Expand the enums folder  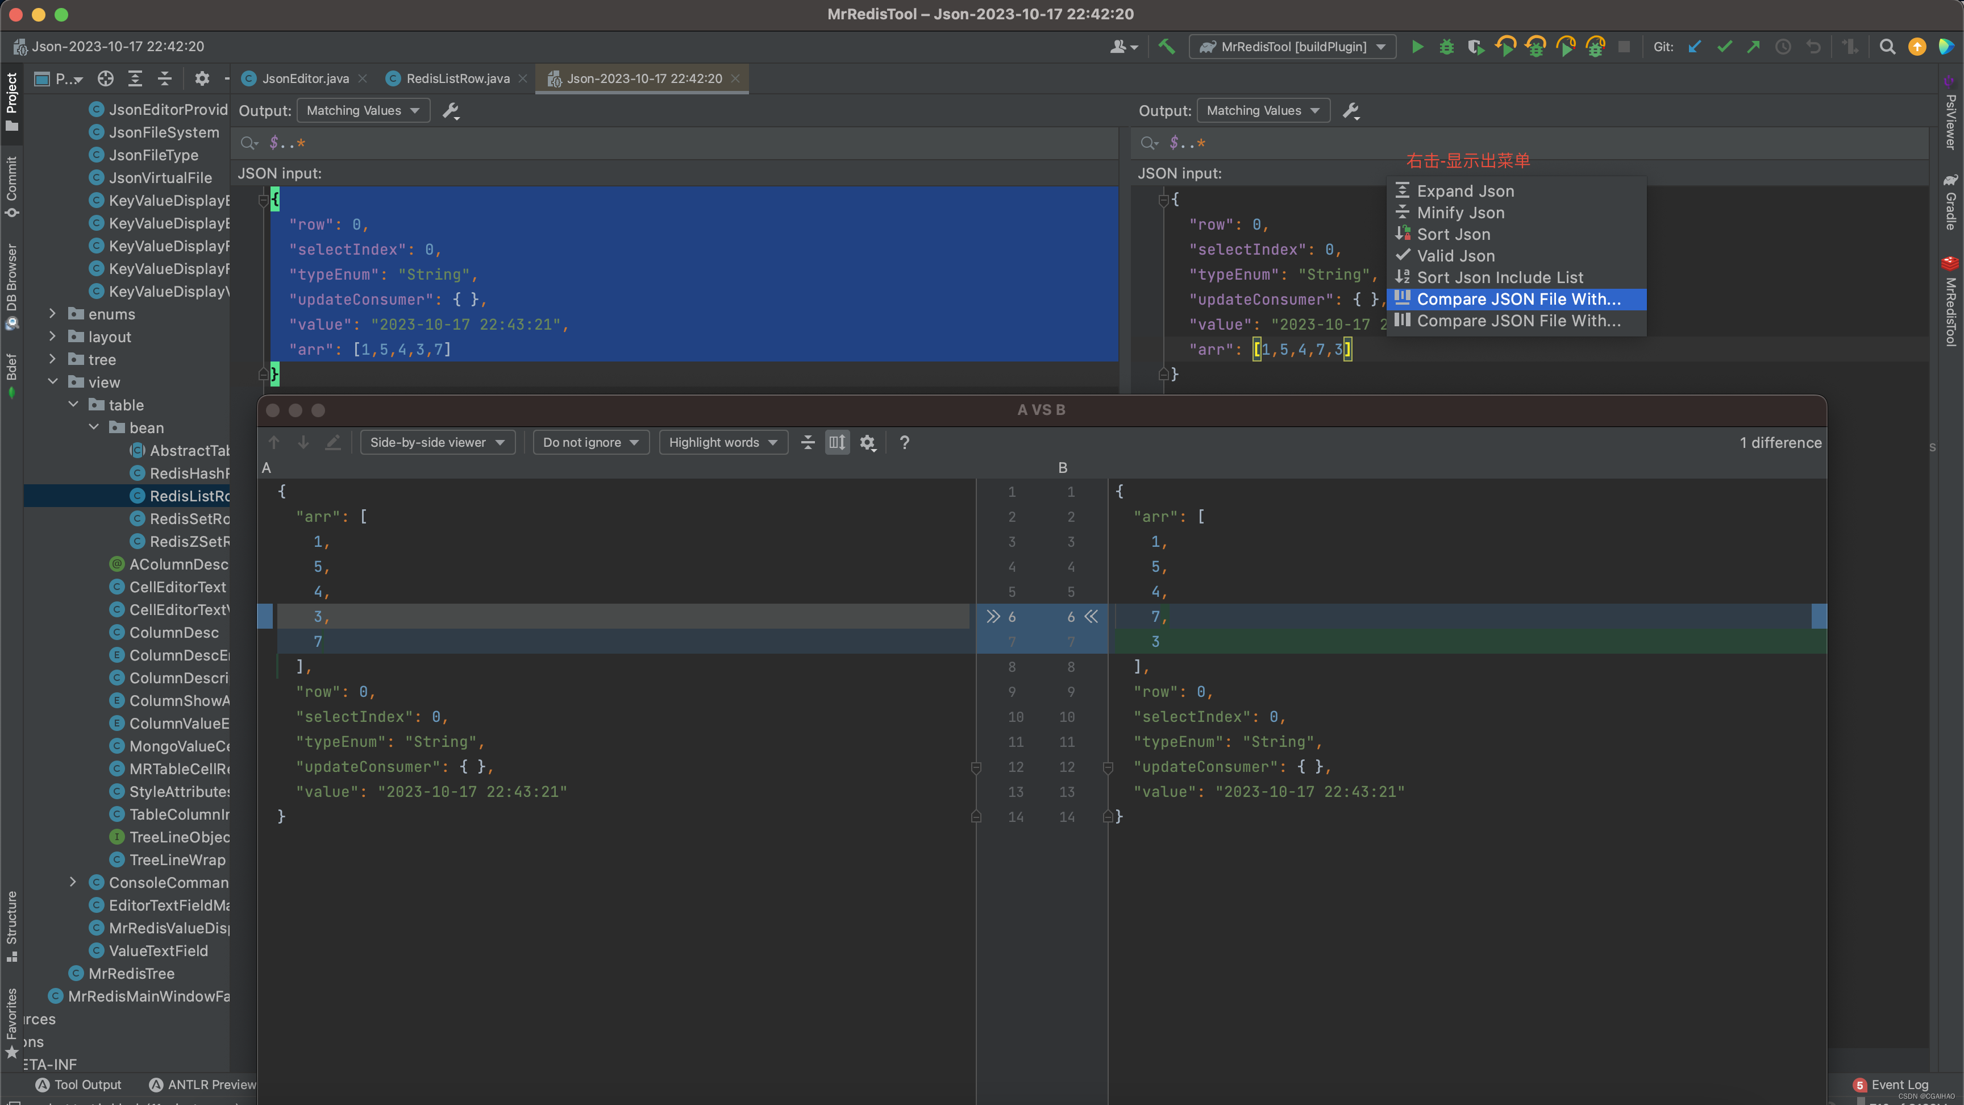click(x=53, y=314)
